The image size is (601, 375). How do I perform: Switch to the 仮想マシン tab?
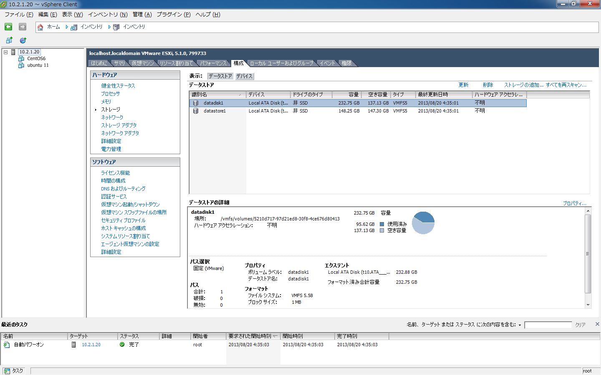[143, 63]
